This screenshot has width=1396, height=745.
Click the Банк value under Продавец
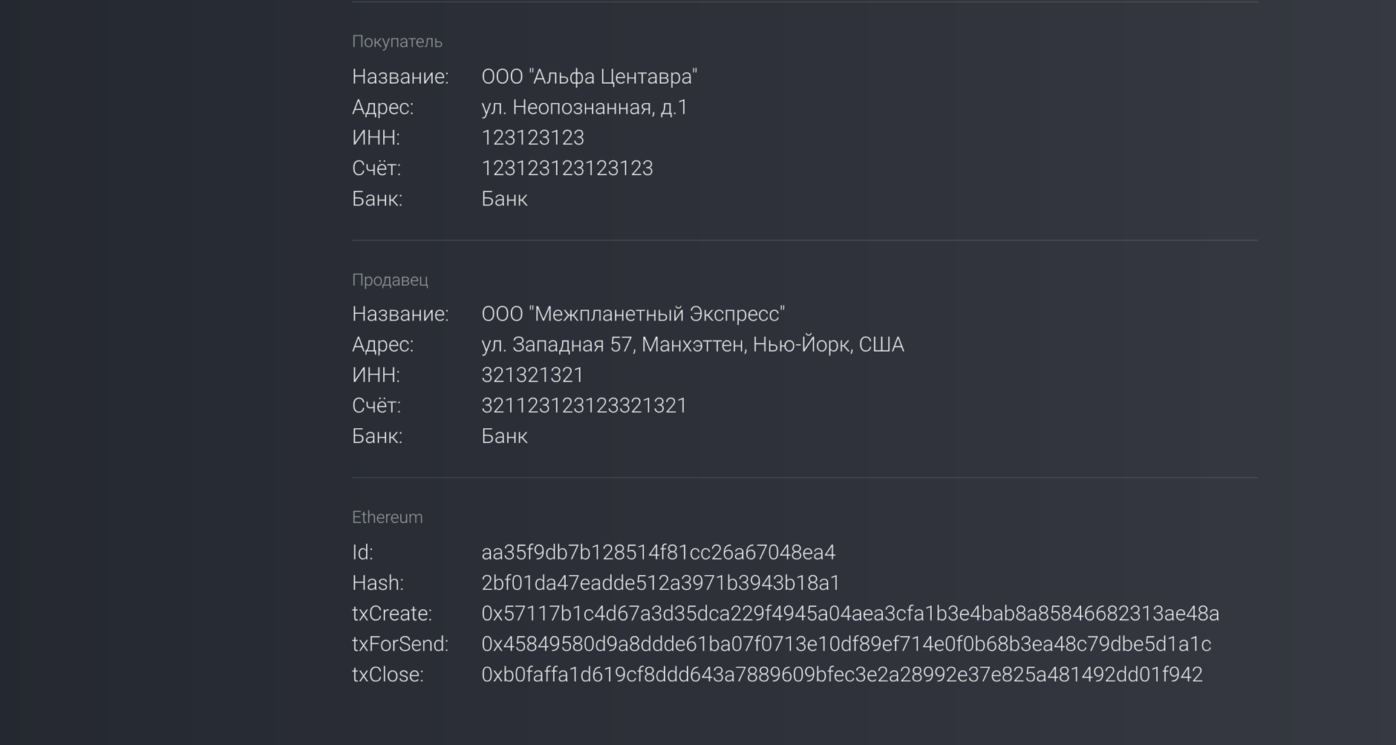click(x=504, y=436)
